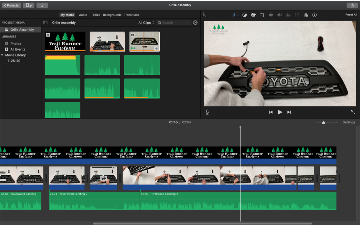Open clip filter and audio effects
Image resolution: width=360 pixels, height=225 pixels.
[x=306, y=15]
